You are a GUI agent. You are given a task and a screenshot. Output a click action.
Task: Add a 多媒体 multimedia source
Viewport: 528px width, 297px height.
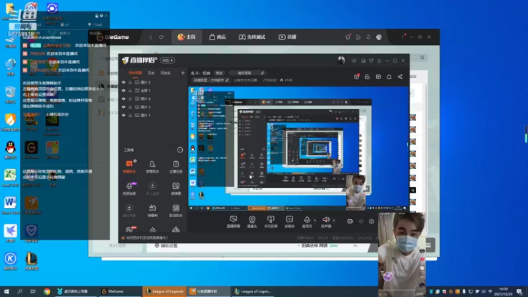[289, 222]
